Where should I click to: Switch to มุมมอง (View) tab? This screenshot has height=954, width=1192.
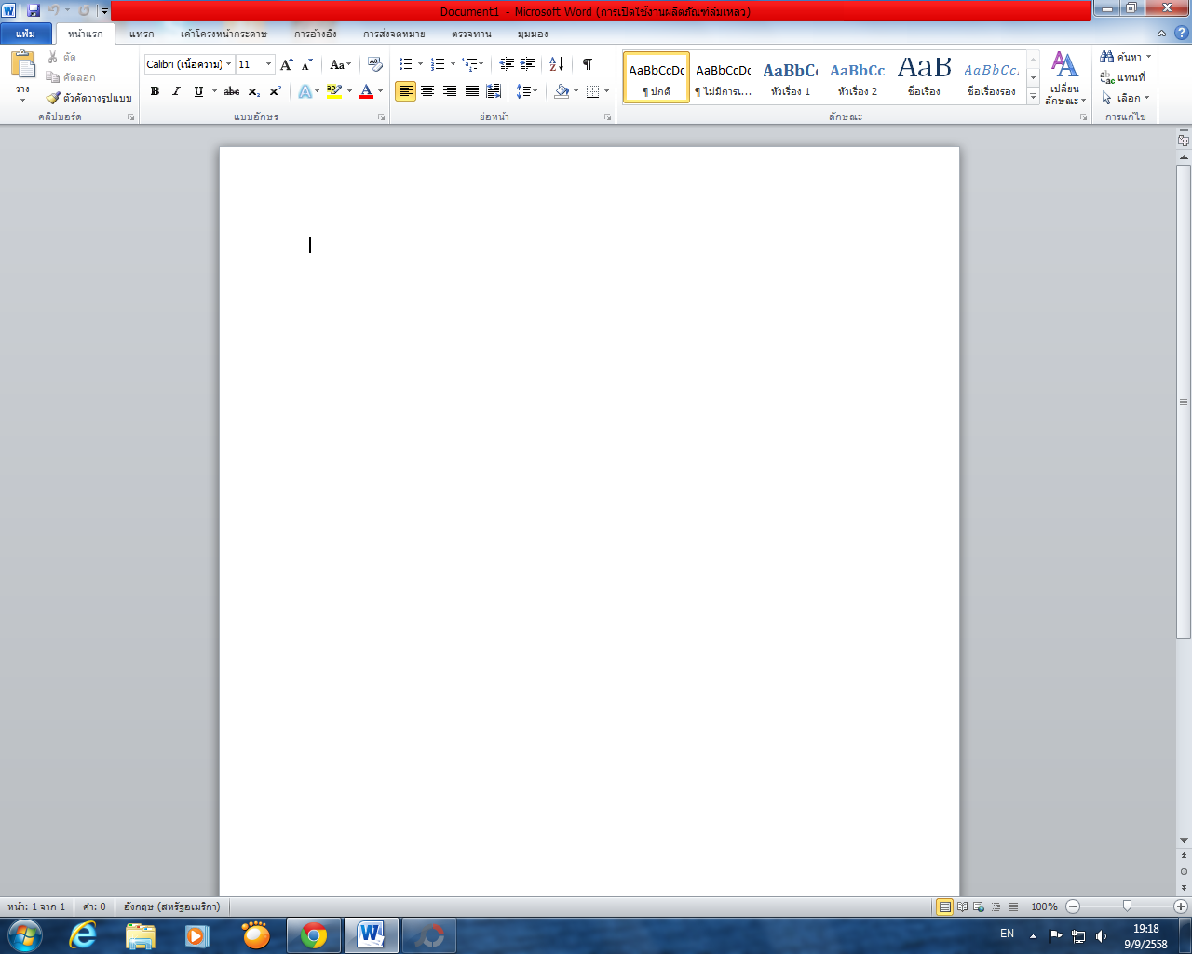click(x=533, y=34)
